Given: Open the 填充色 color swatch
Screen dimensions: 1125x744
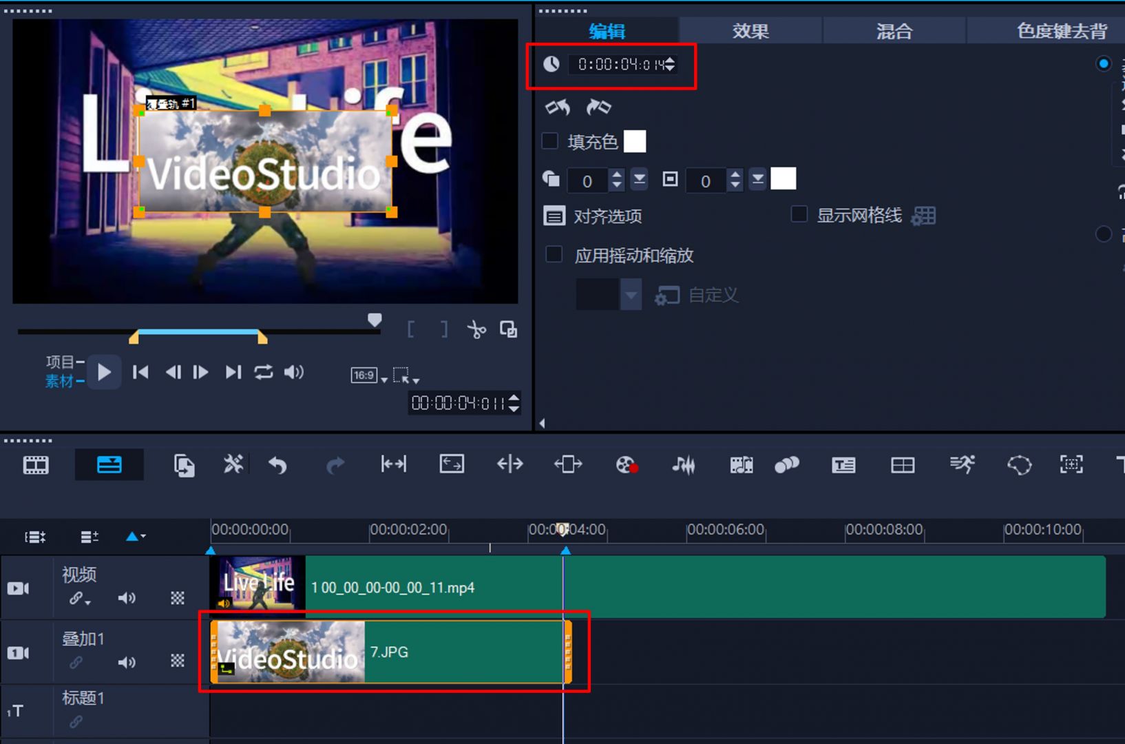Looking at the screenshot, I should point(635,141).
